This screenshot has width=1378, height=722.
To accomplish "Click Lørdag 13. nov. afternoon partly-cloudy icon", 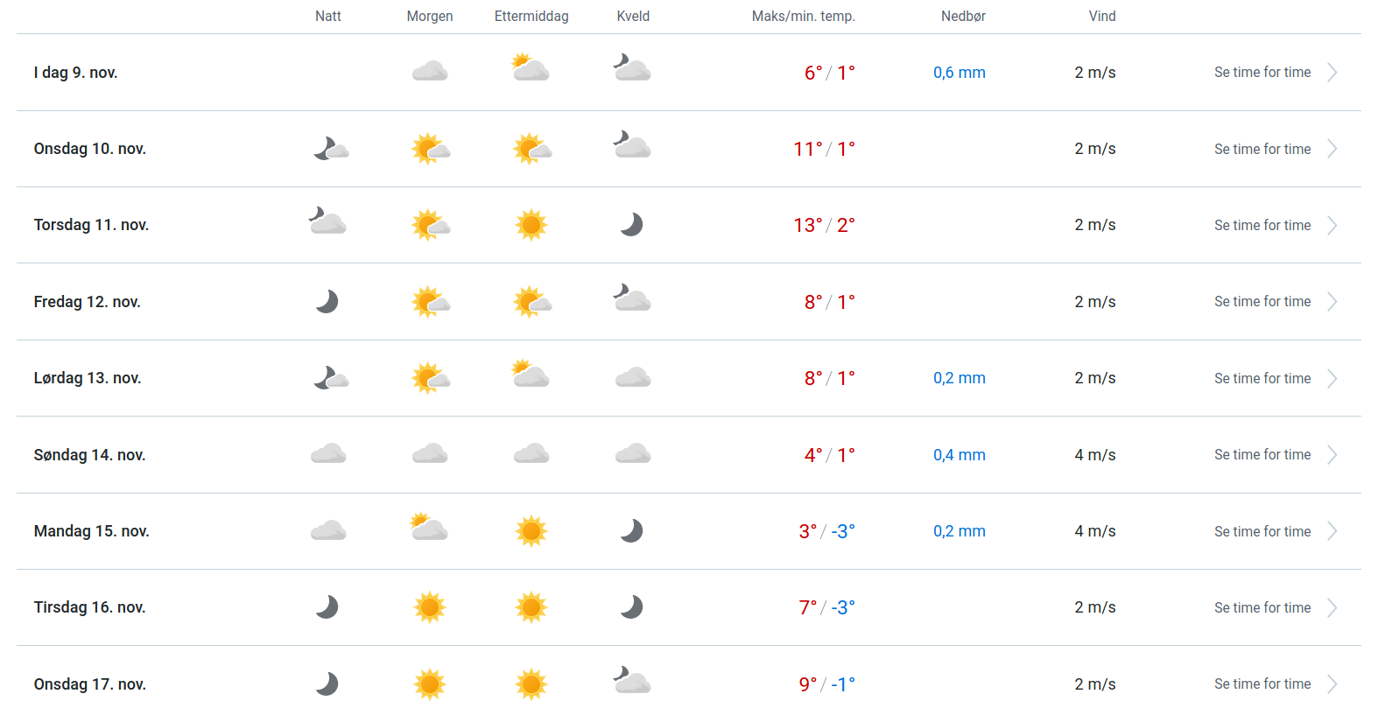I will point(531,375).
